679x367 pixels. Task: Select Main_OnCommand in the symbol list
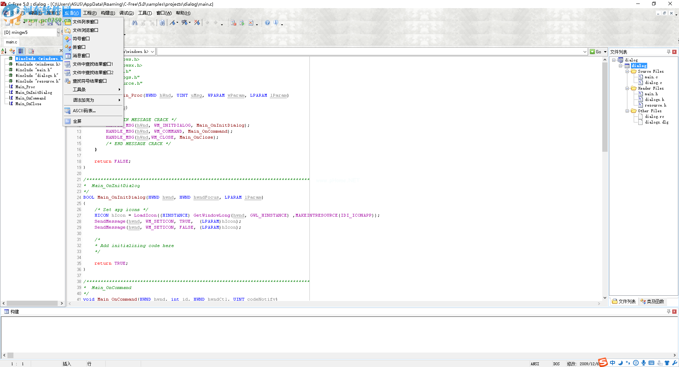tap(30, 98)
